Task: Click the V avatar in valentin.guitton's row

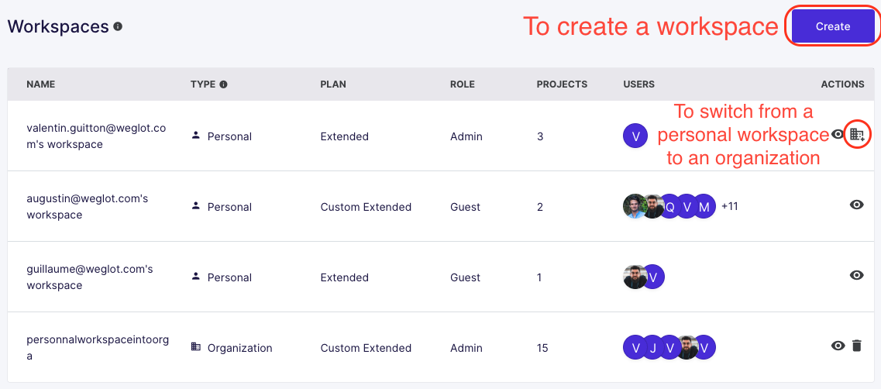Action: pyautogui.click(x=635, y=136)
